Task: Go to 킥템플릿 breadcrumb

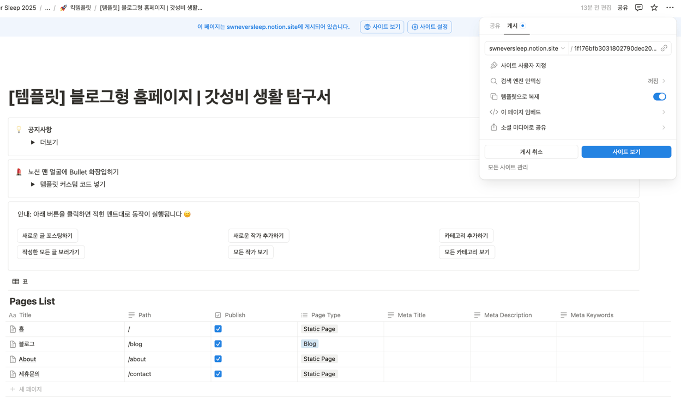Action: (80, 8)
